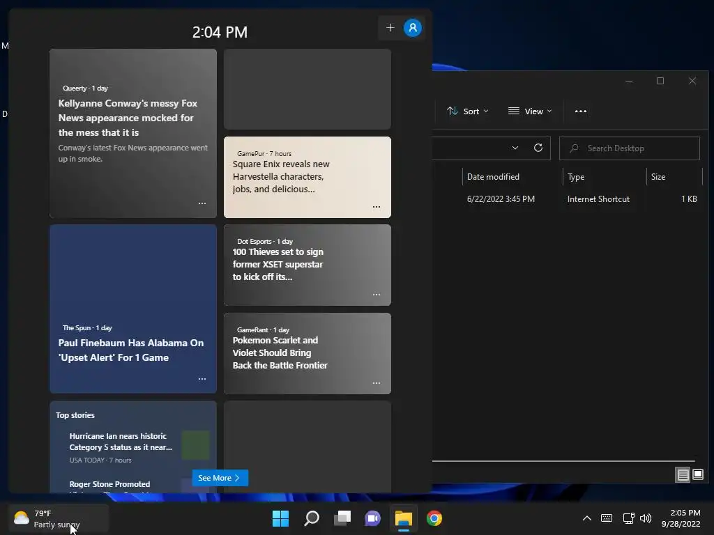Open the Pokemon Scarlet and Violet article
Viewport: 714px width, 535px height.
[x=307, y=353]
